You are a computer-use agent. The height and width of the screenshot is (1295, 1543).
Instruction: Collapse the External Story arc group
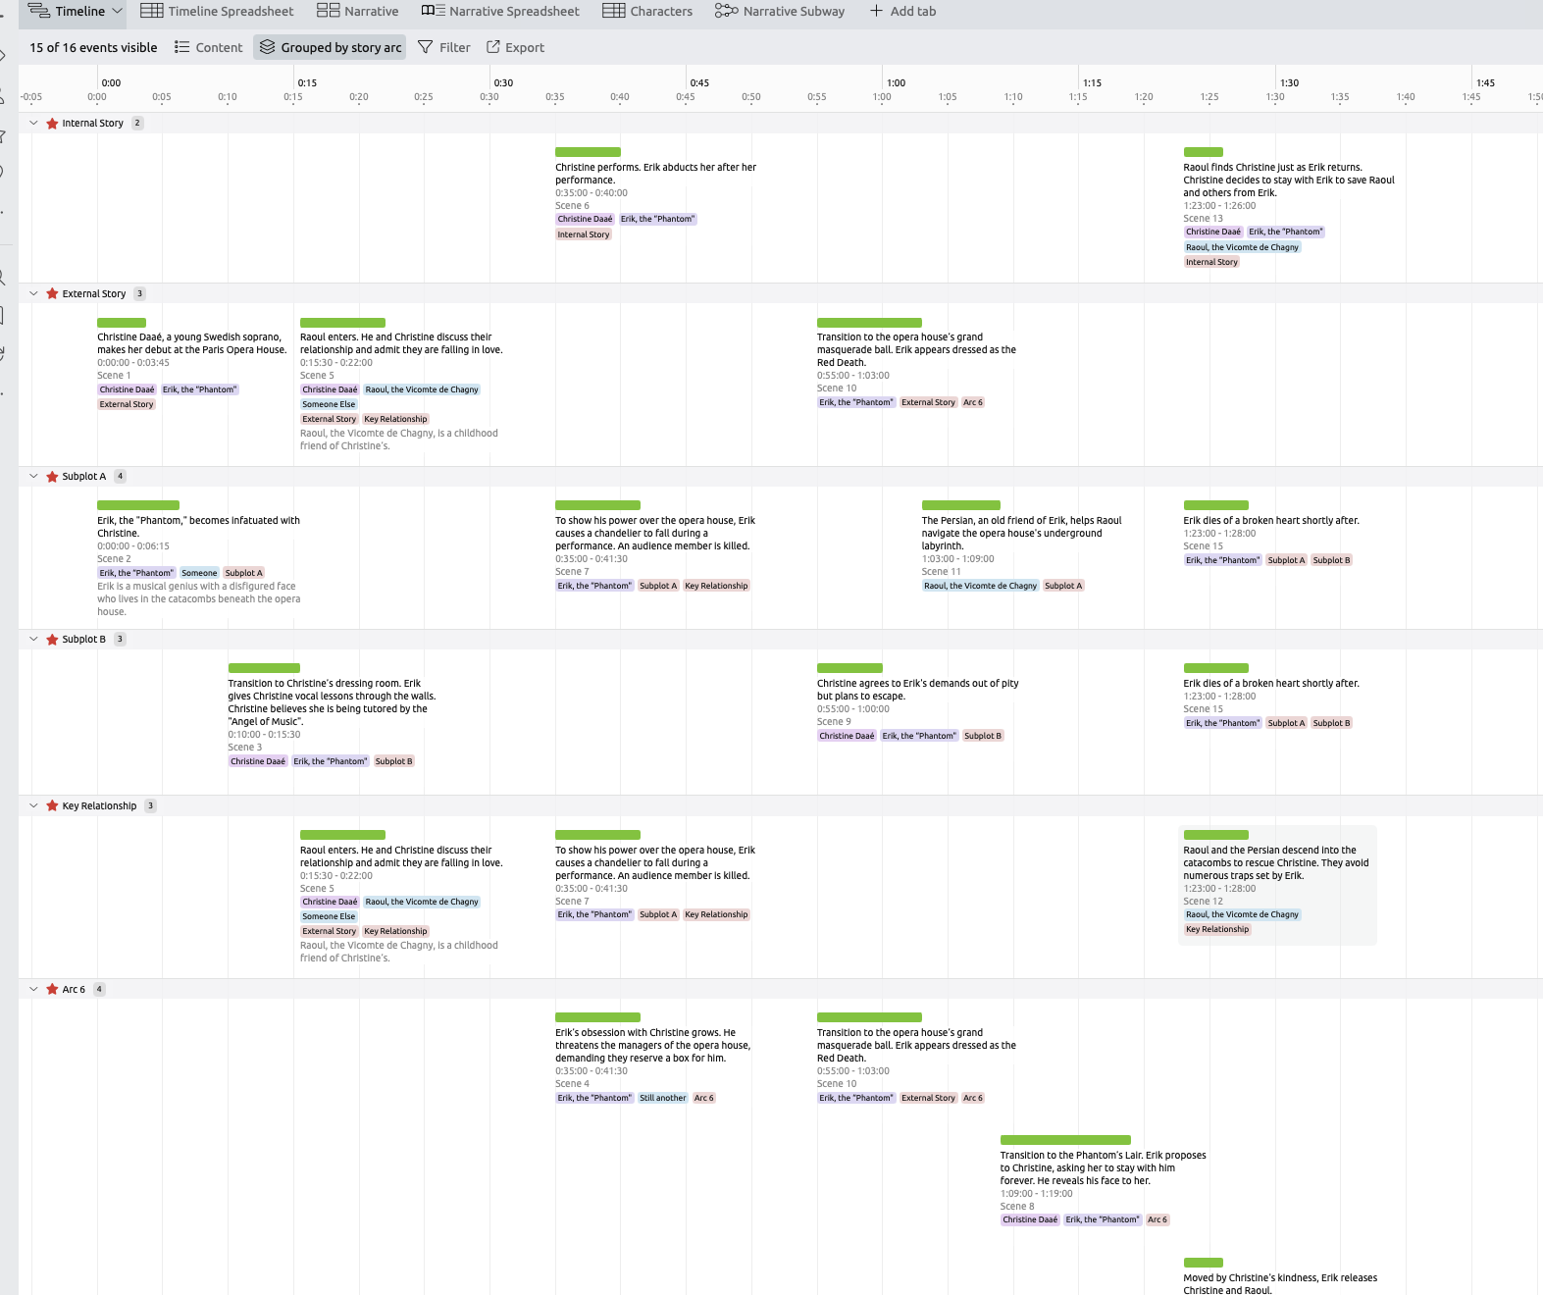33,293
